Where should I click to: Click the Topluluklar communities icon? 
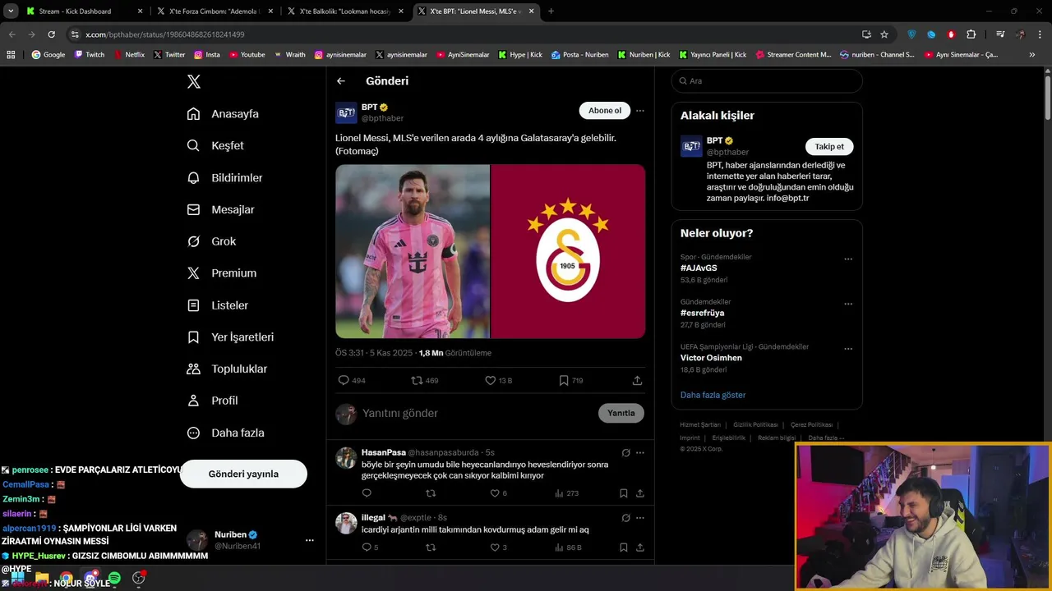point(193,369)
